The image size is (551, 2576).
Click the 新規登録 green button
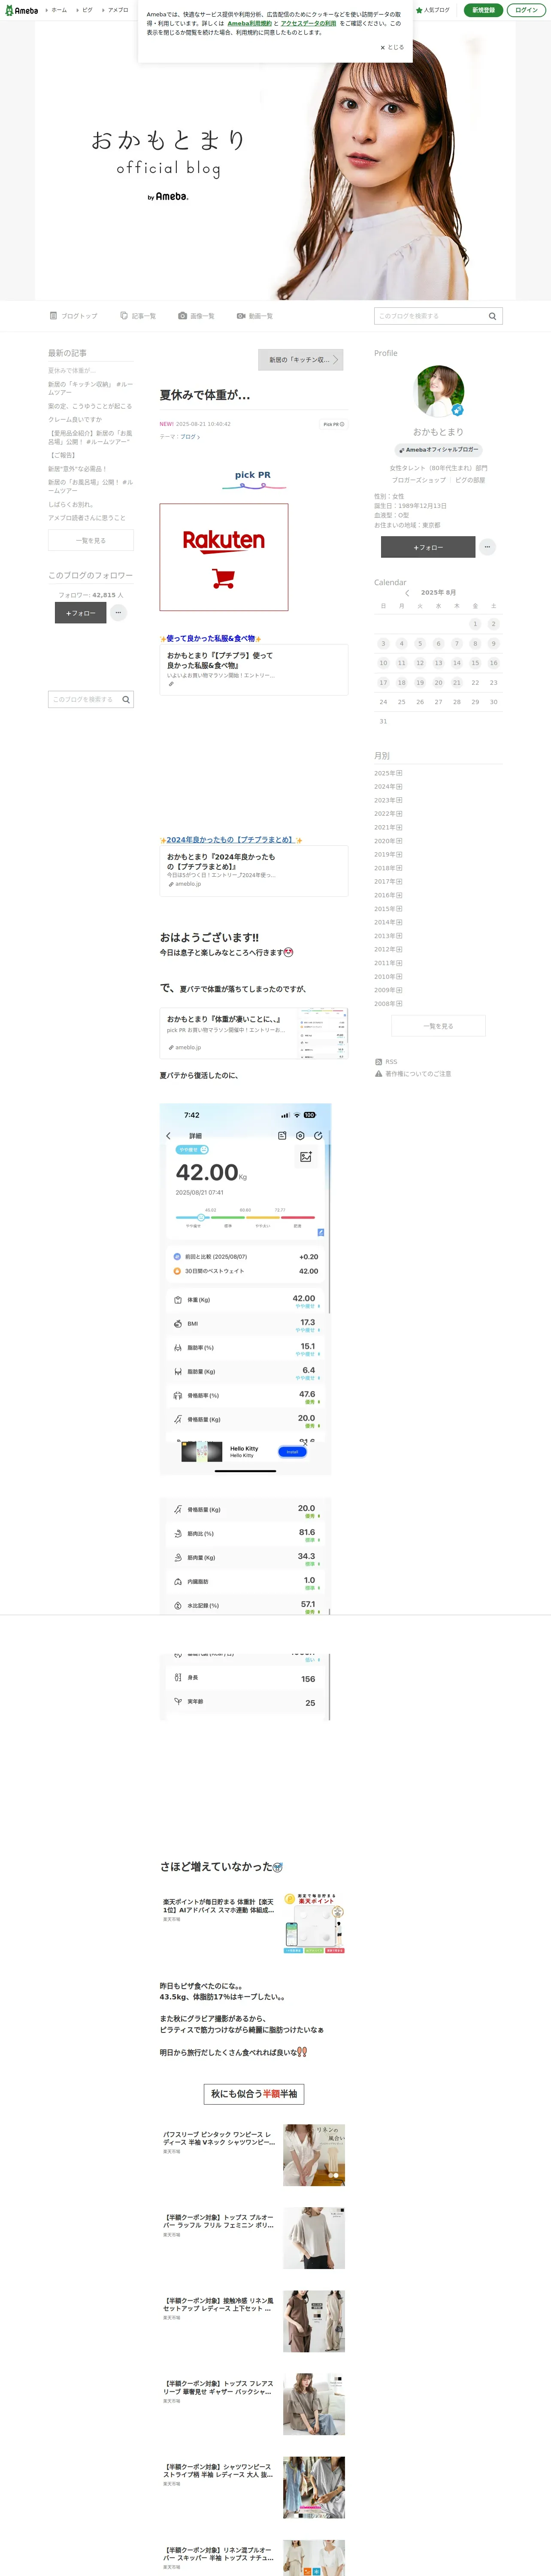click(483, 10)
